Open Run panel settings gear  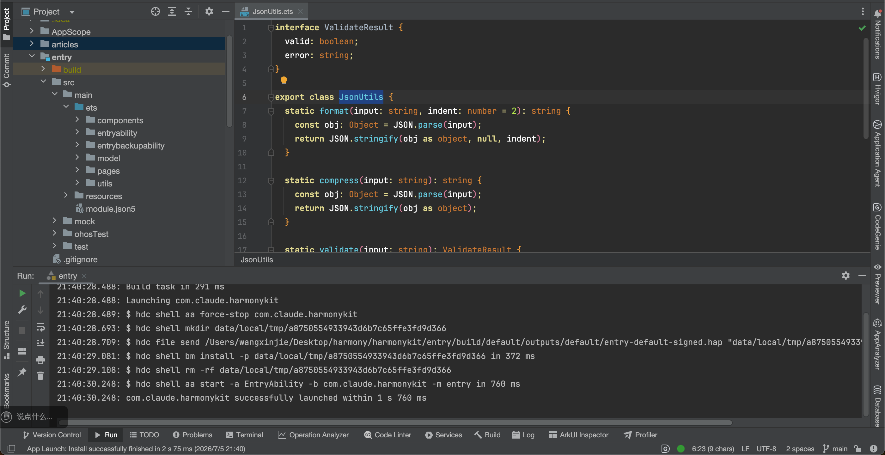(845, 276)
